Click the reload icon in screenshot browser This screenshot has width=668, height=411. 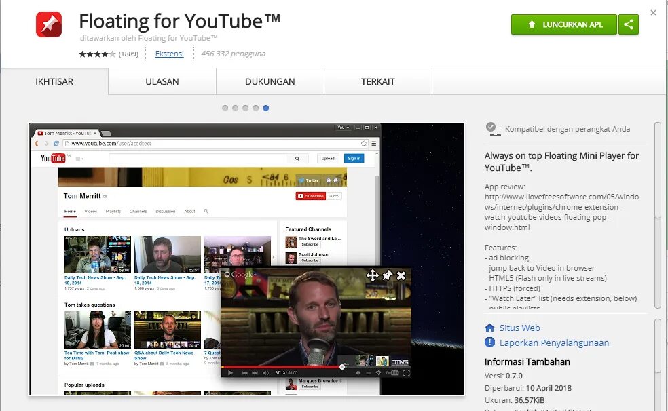(x=56, y=144)
